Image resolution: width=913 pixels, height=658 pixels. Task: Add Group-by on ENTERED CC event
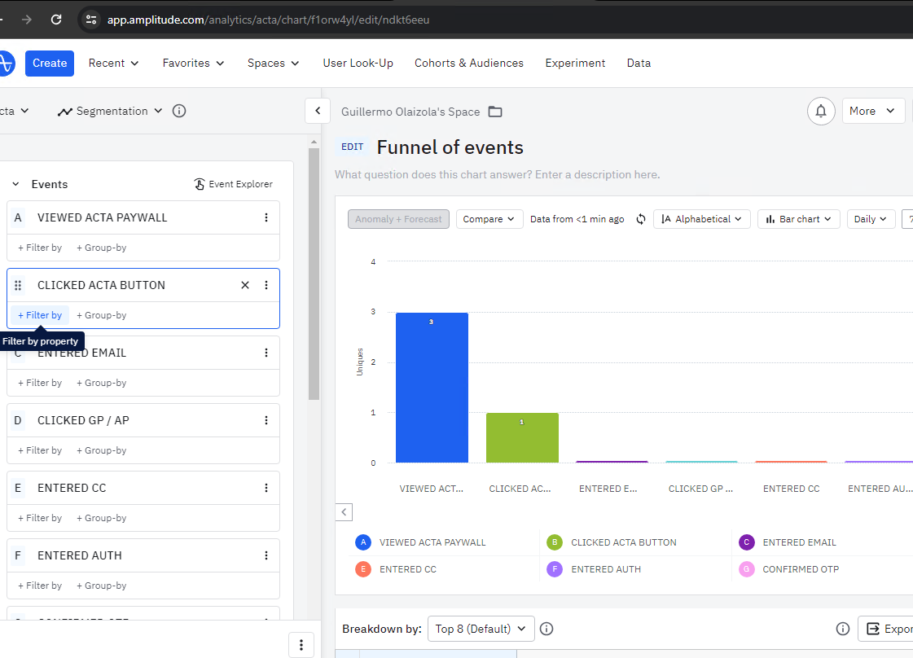pos(101,518)
